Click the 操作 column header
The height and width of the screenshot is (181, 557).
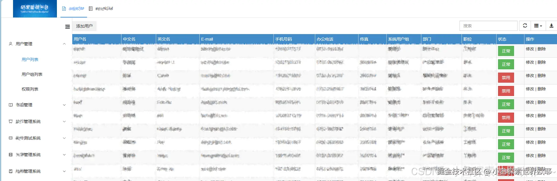pyautogui.click(x=541, y=39)
